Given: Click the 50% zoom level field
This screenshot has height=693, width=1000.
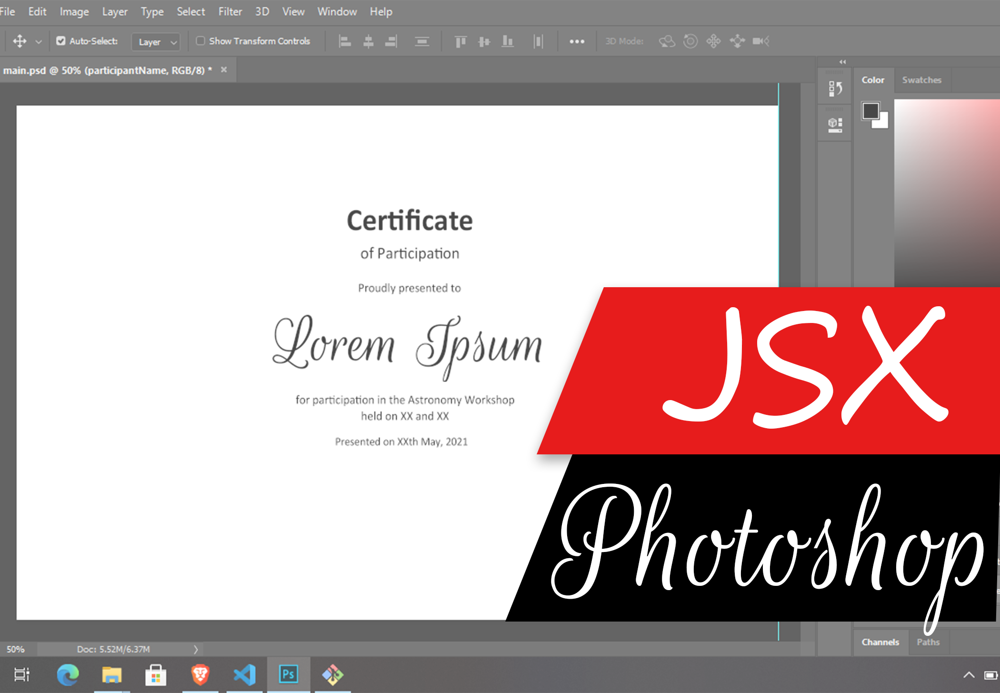Looking at the screenshot, I should tap(16, 649).
